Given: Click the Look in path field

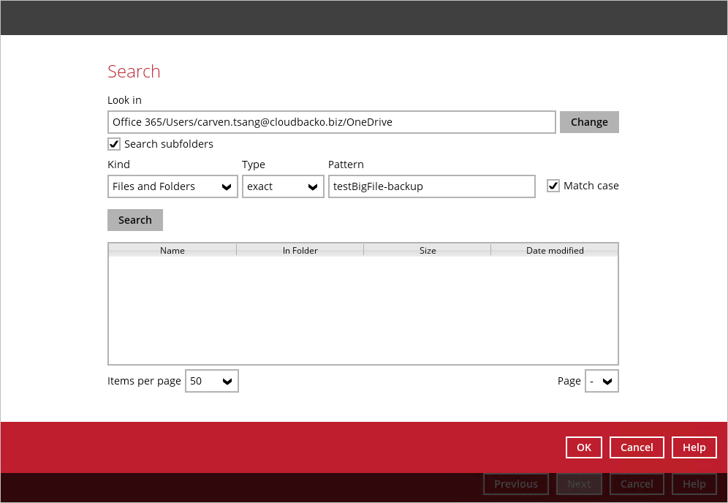Looking at the screenshot, I should 331,122.
